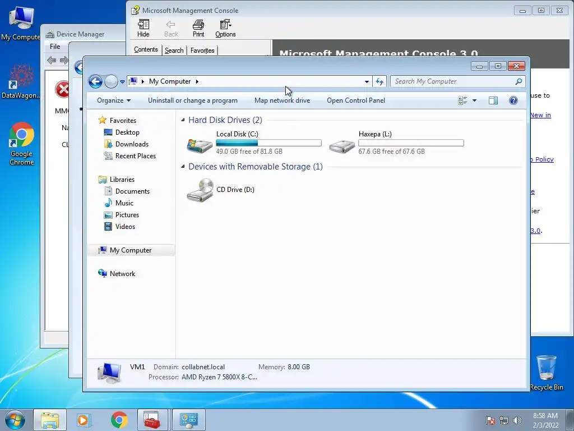Click Map network drive
574x431 pixels.
point(283,100)
